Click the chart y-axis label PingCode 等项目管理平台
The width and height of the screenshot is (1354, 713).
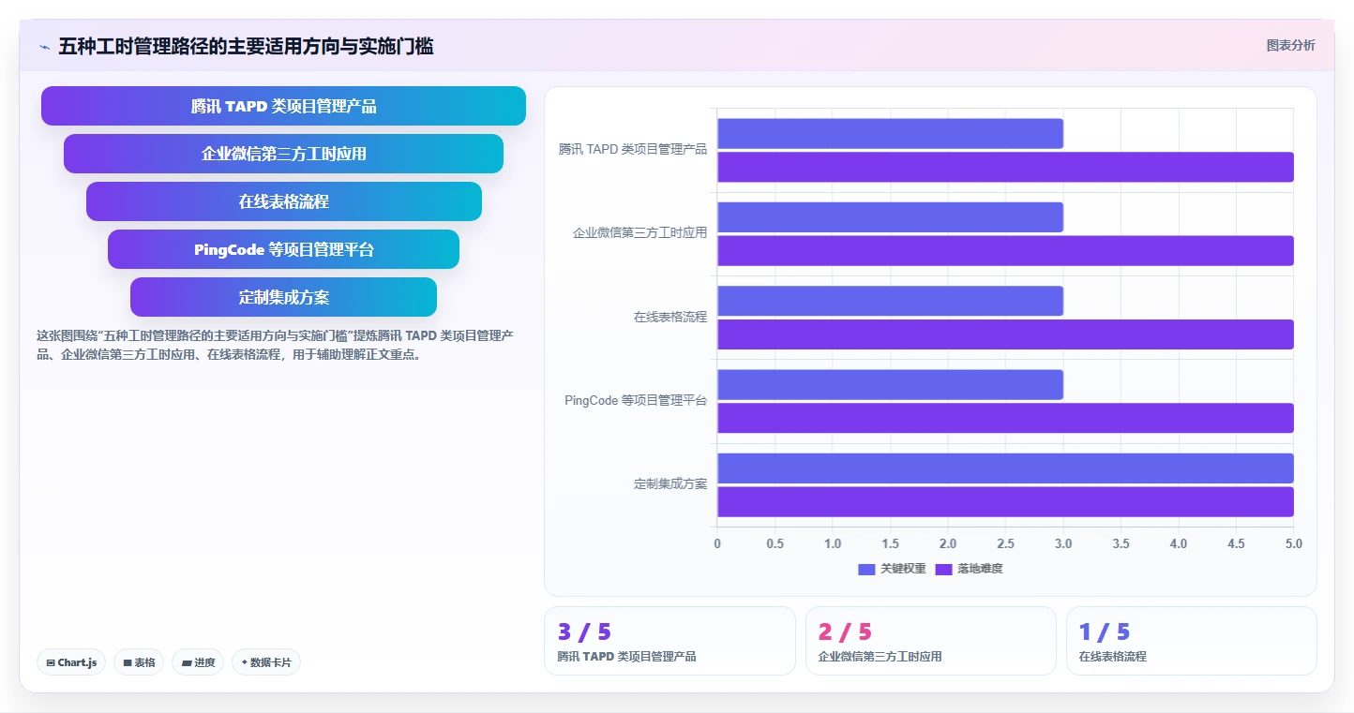coord(636,400)
